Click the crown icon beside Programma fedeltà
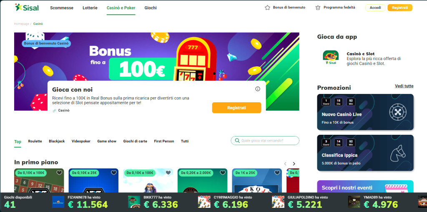Viewport: 427px width, 212px height. coord(317,8)
